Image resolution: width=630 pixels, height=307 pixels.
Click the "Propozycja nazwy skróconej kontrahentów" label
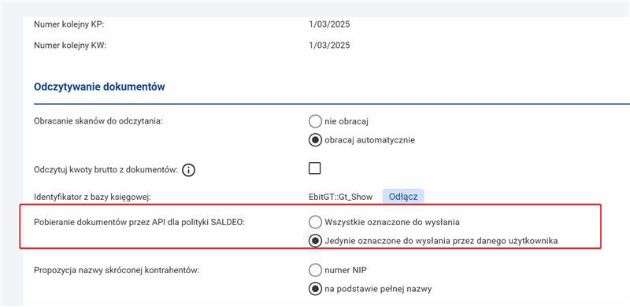point(117,271)
